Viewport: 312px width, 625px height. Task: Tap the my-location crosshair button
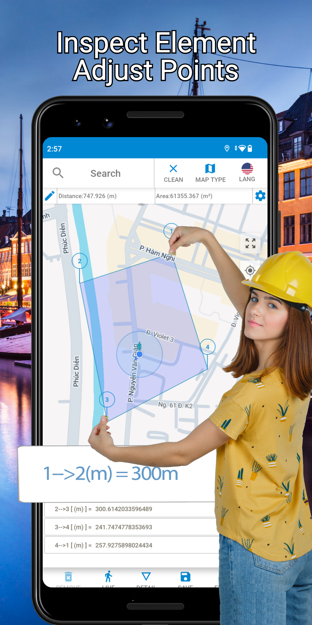coord(250,271)
